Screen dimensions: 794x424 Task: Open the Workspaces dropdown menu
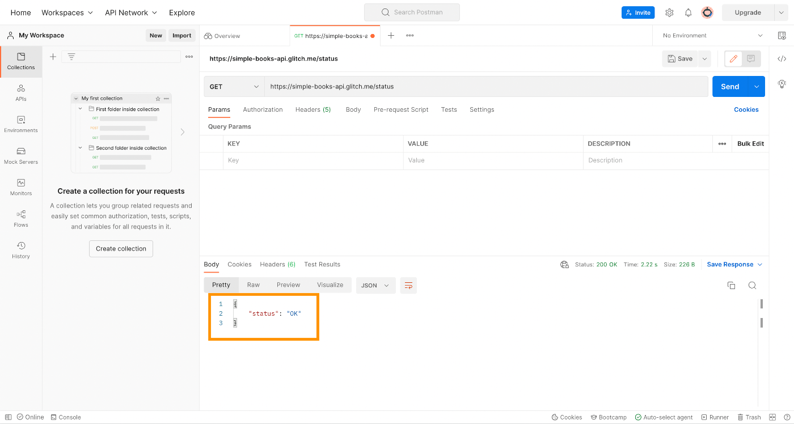(67, 12)
